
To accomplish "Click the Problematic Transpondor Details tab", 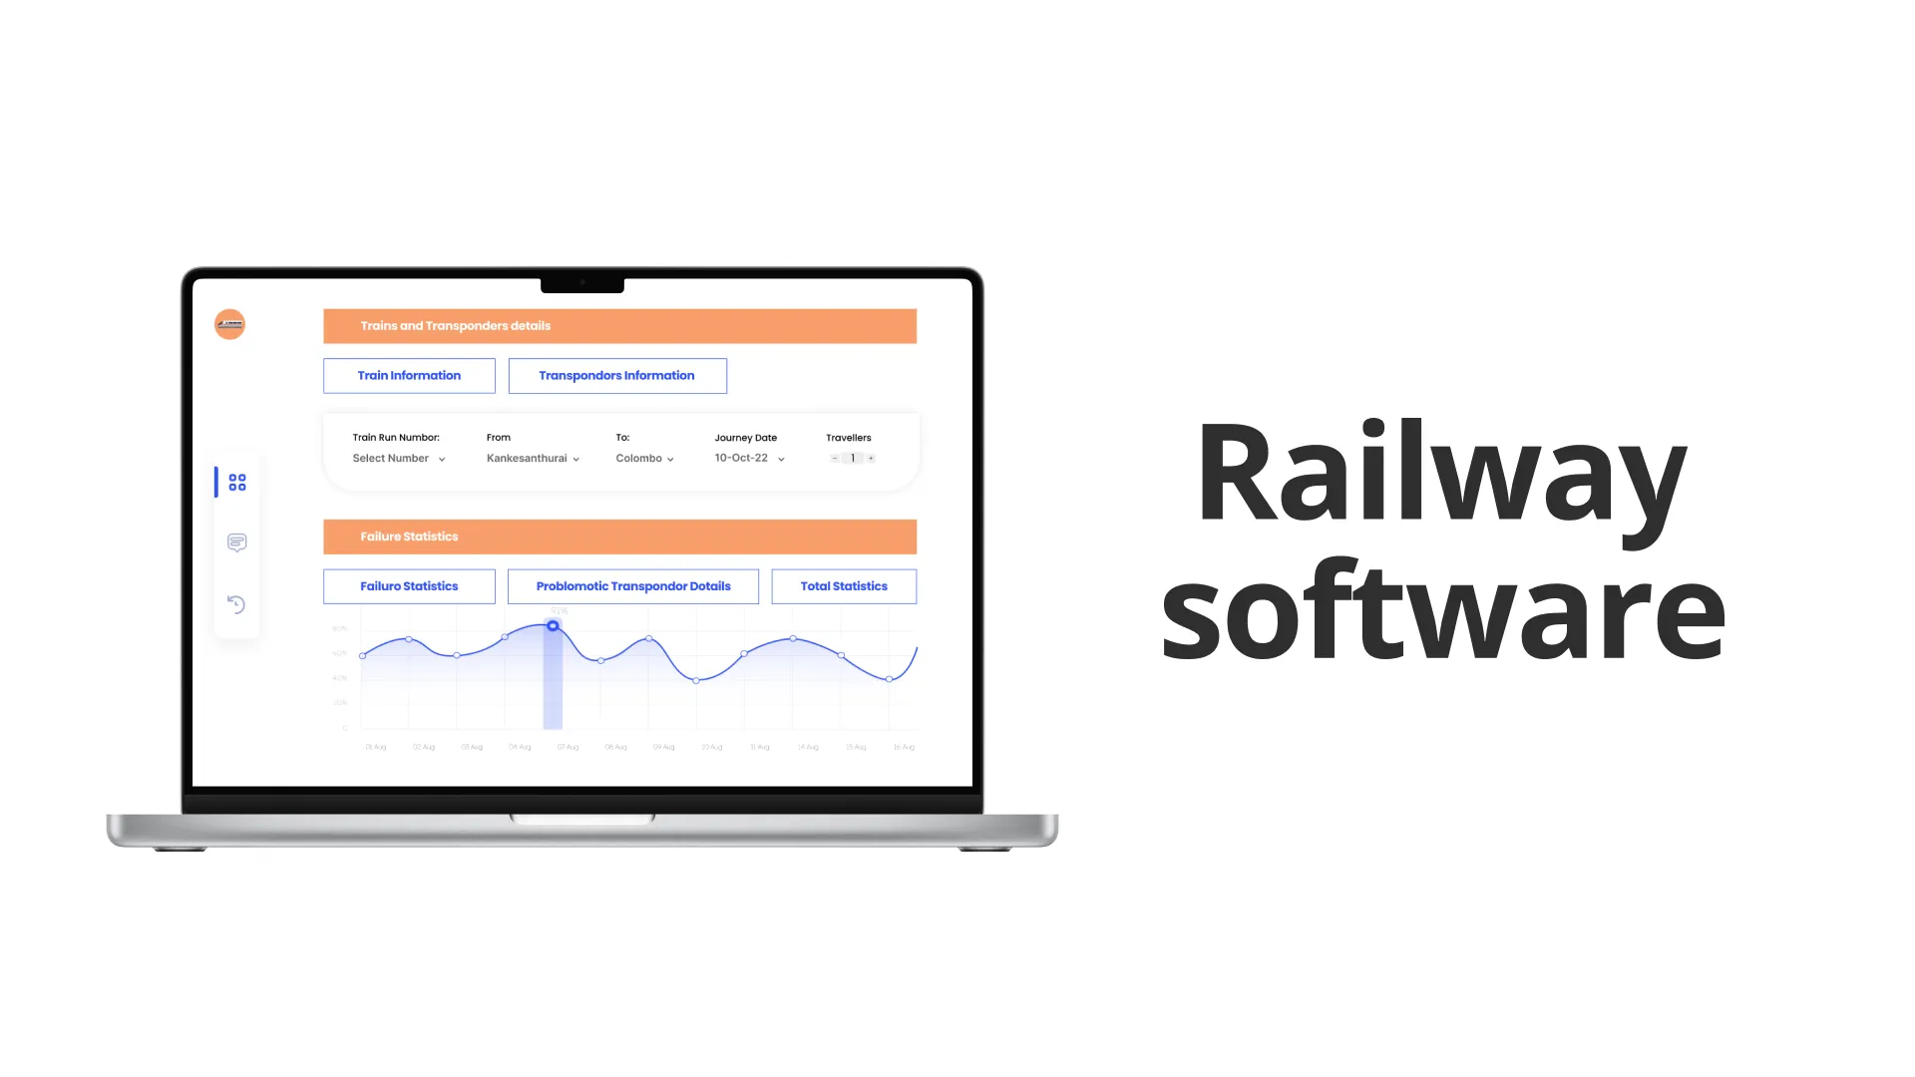I will point(632,585).
